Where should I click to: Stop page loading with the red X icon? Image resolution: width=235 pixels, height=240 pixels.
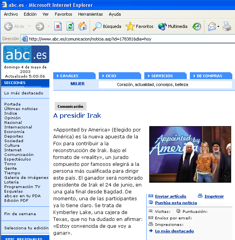[58, 26]
